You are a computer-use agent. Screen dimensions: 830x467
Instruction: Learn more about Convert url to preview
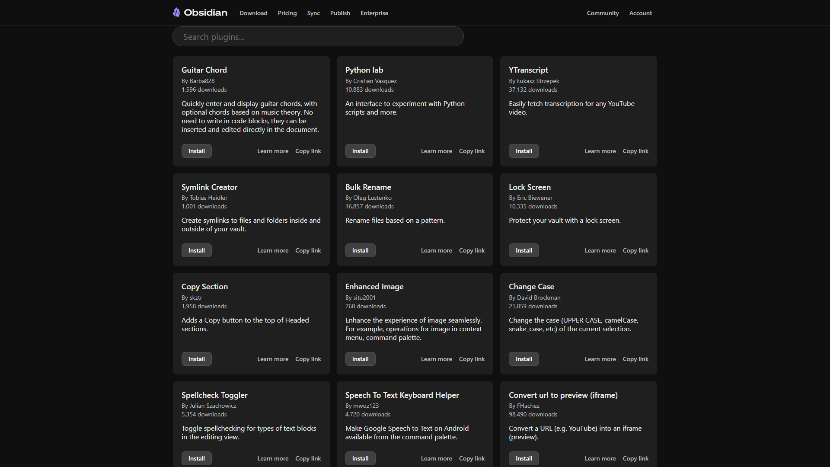600,458
